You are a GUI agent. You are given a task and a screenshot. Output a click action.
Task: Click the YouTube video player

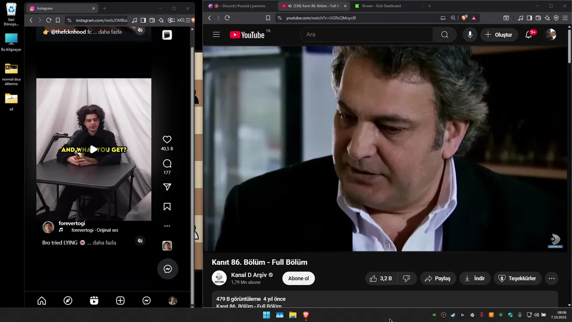point(385,148)
